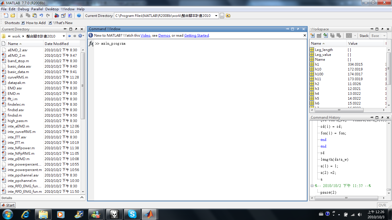Open the Desktop menu
The width and height of the screenshot is (392, 220).
52,9
